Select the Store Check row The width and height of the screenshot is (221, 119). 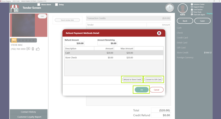(114, 57)
